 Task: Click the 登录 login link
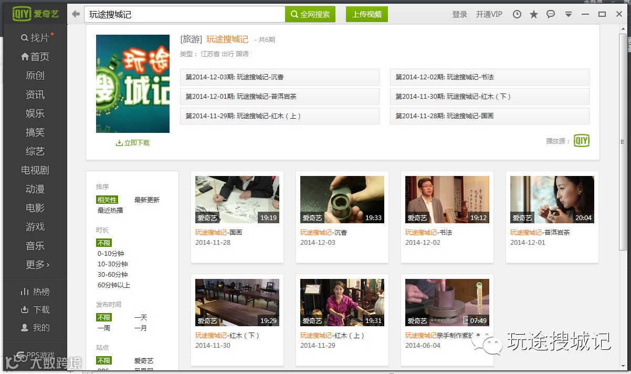coord(459,14)
